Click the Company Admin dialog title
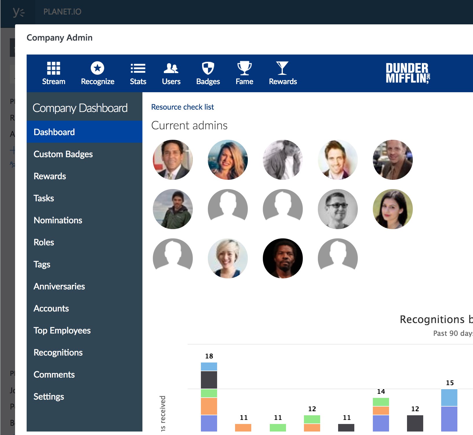This screenshot has width=473, height=435. click(60, 38)
